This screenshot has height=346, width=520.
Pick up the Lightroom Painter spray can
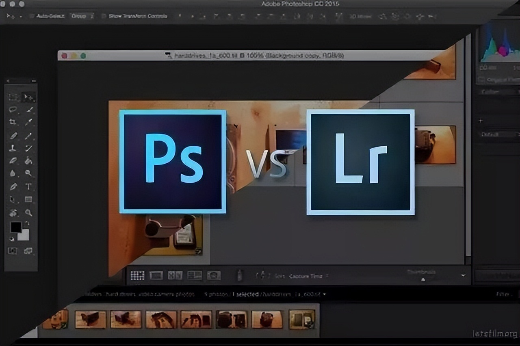click(x=240, y=275)
